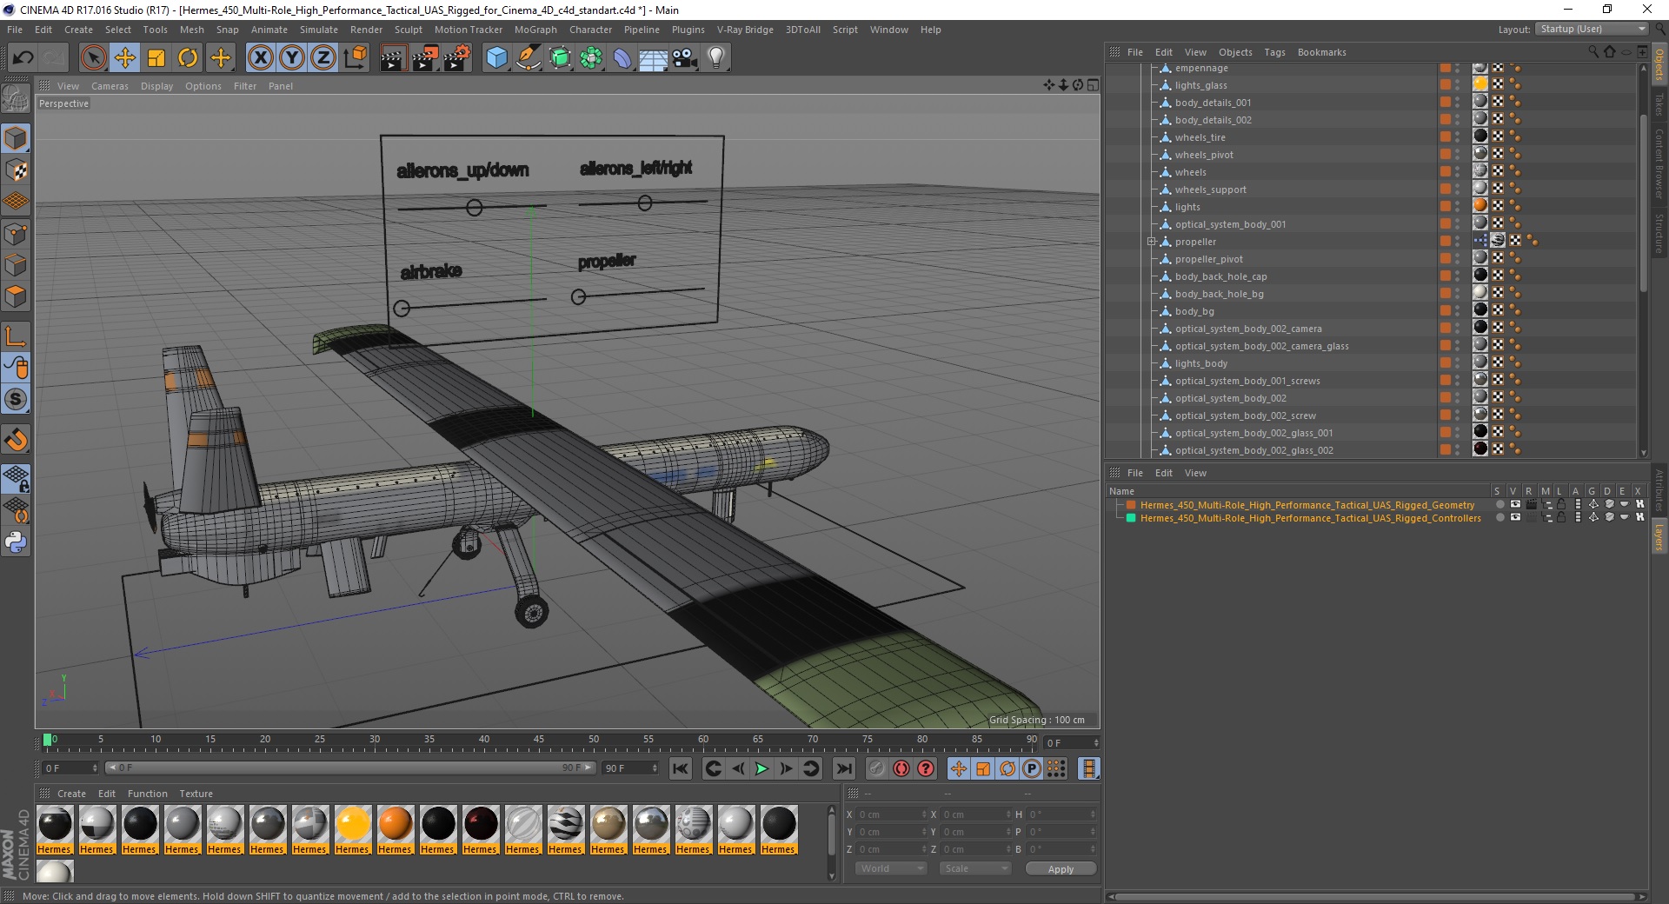The width and height of the screenshot is (1669, 904).
Task: Click record active objects button
Action: pos(877,768)
